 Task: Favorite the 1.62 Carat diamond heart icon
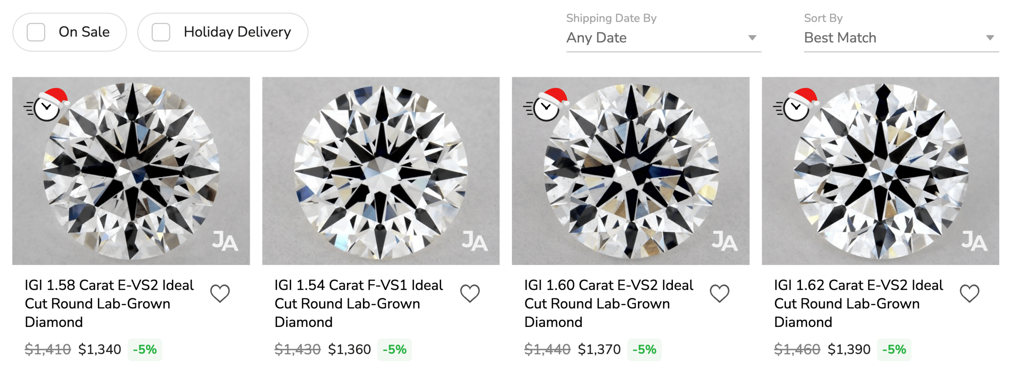969,294
